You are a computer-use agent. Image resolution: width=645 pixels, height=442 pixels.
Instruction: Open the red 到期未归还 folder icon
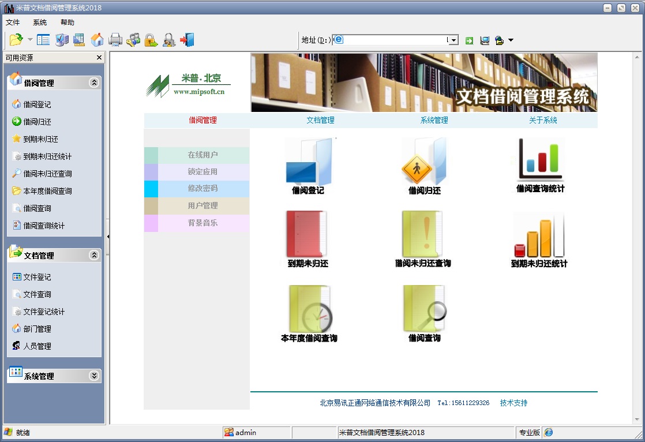307,239
